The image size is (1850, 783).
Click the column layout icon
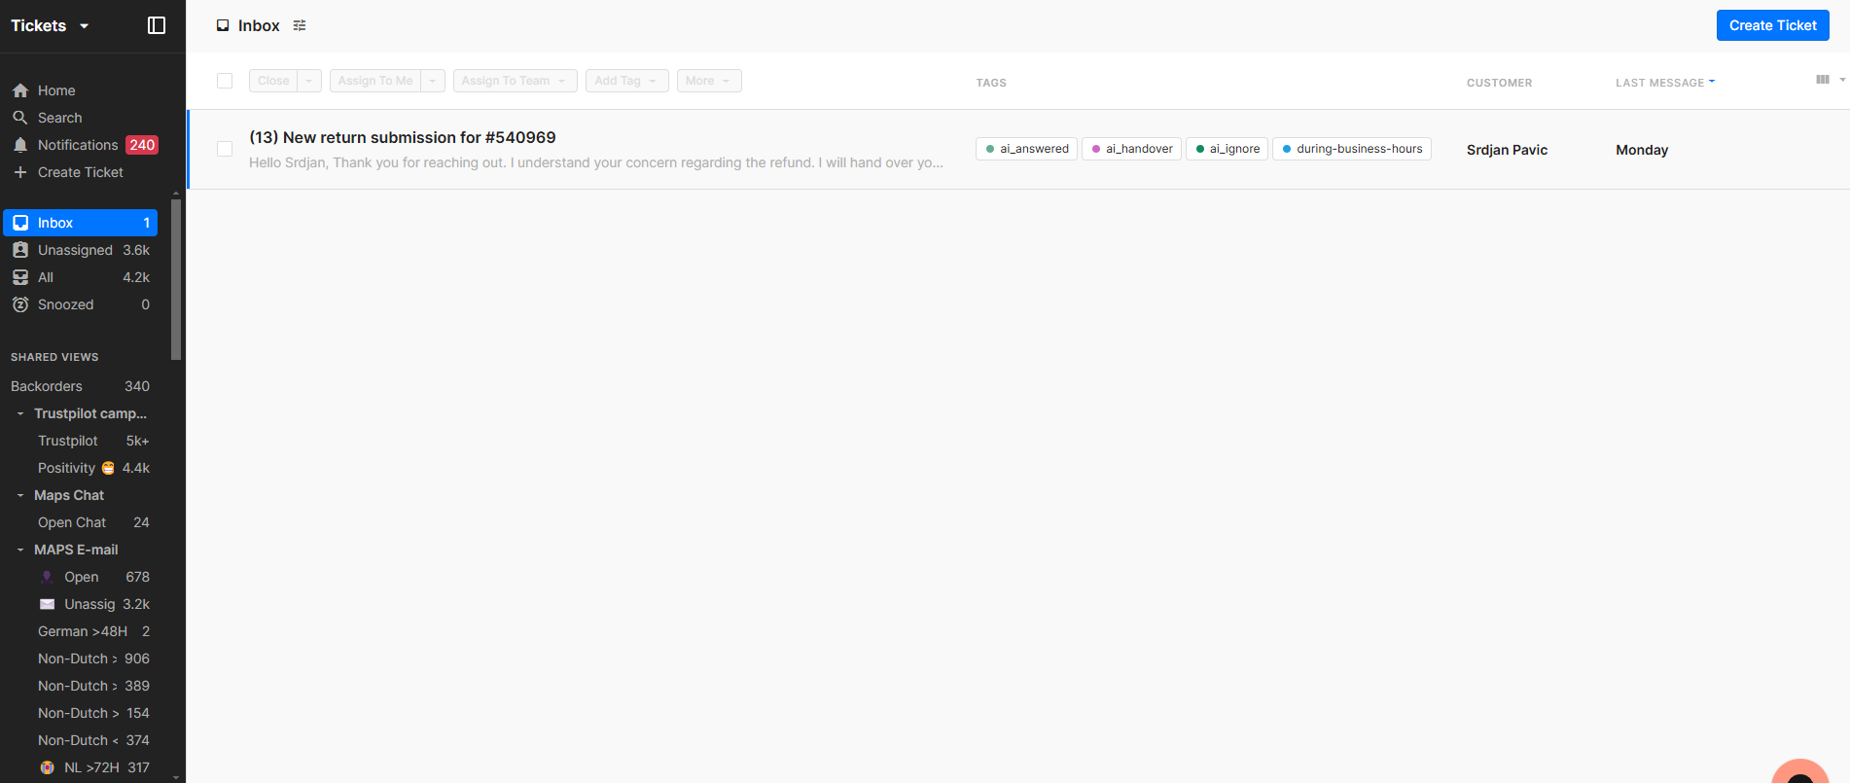tap(1822, 80)
